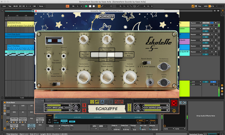Viewport: 225px width, 135px height.
Task: Adjust the large Reverb Control knob
Action: click(x=84, y=77)
